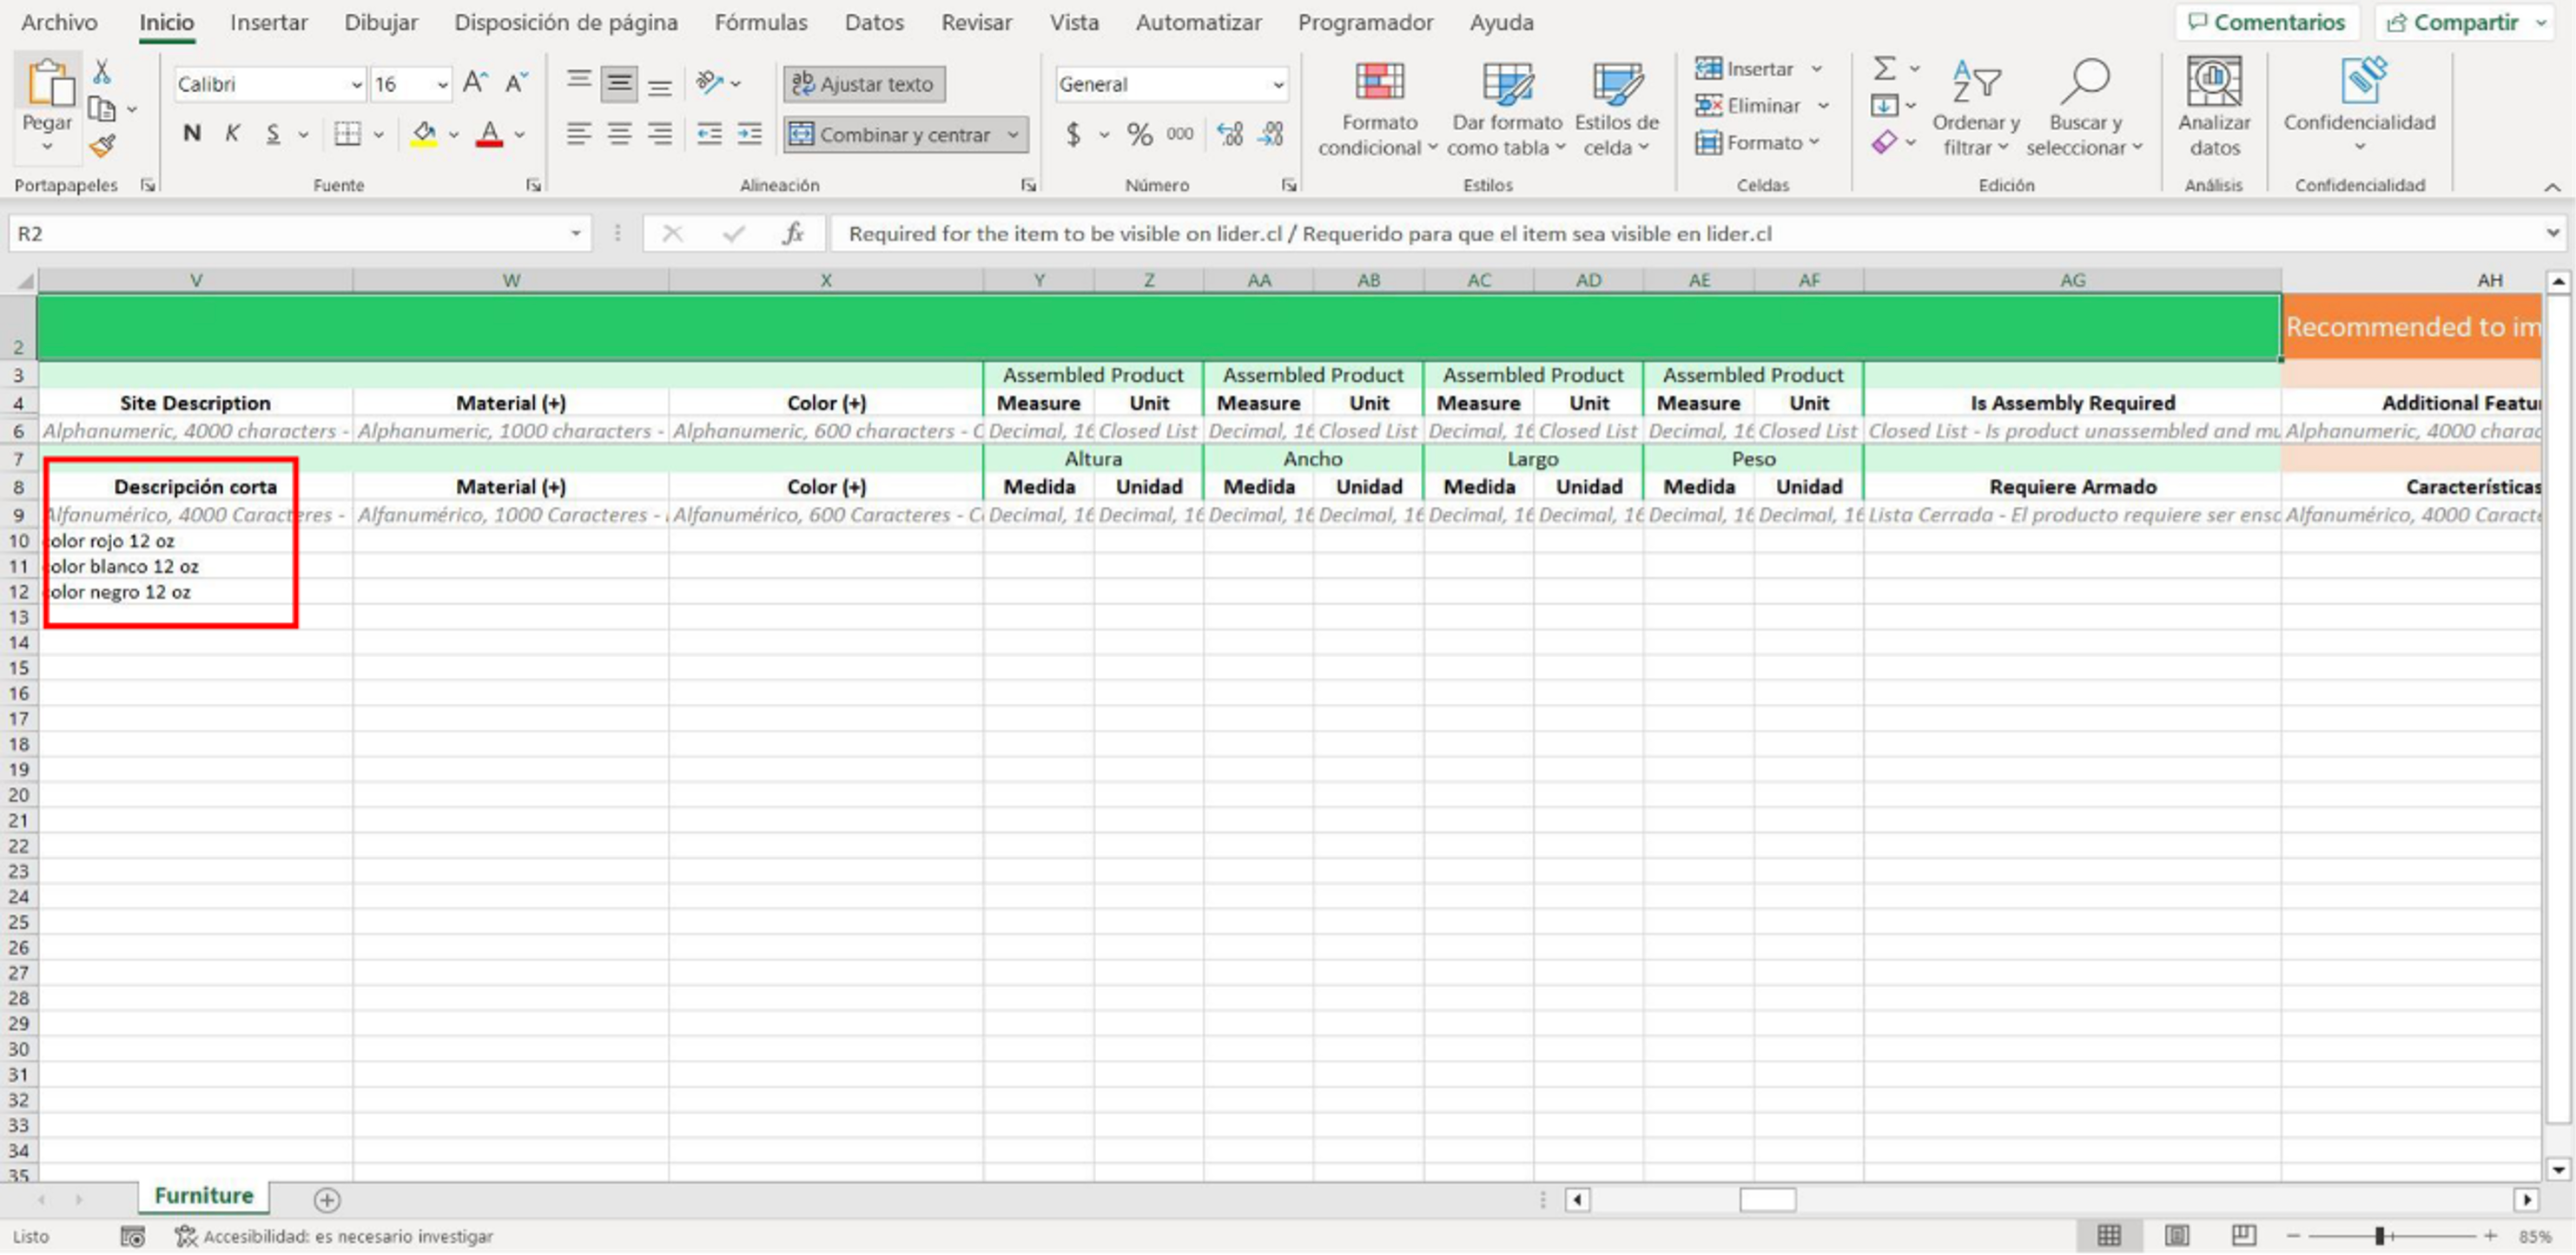Click the percent style icon
2576x1255 pixels.
coord(1139,134)
